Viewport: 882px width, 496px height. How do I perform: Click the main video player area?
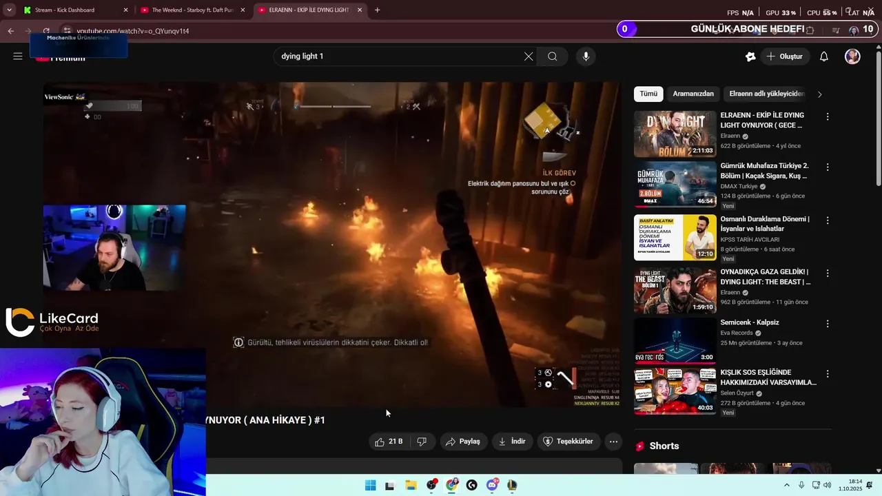(x=332, y=245)
